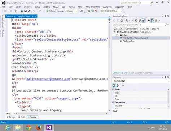Open Firefox from the taskbar

pyautogui.click(x=39, y=128)
